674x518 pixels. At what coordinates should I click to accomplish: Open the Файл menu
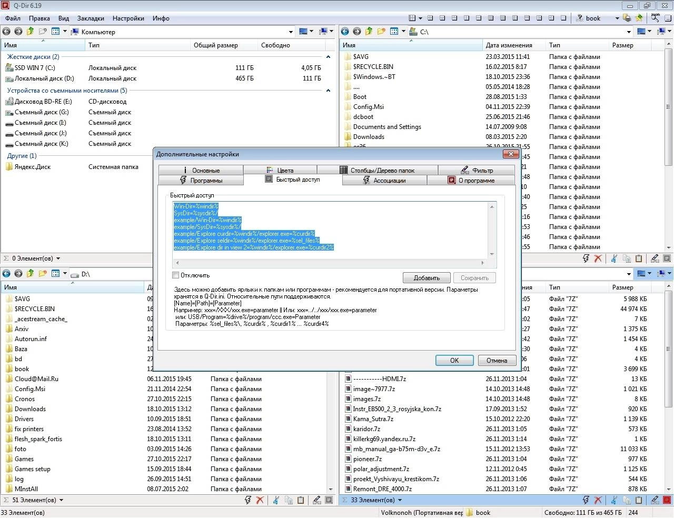coord(13,18)
